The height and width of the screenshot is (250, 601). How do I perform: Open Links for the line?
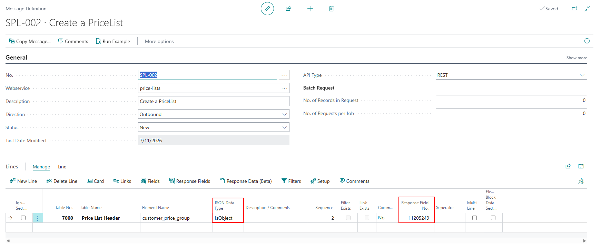tap(122, 181)
